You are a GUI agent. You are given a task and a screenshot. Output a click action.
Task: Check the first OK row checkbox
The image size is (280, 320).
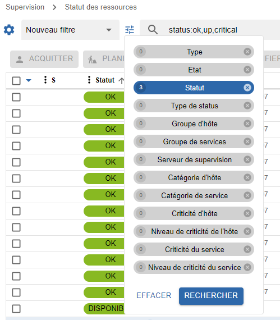[16, 97]
